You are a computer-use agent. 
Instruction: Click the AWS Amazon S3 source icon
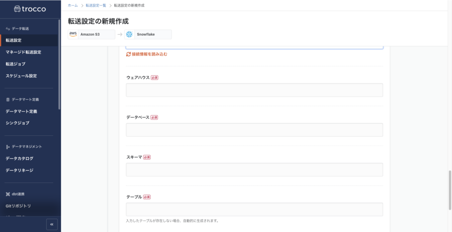73,34
